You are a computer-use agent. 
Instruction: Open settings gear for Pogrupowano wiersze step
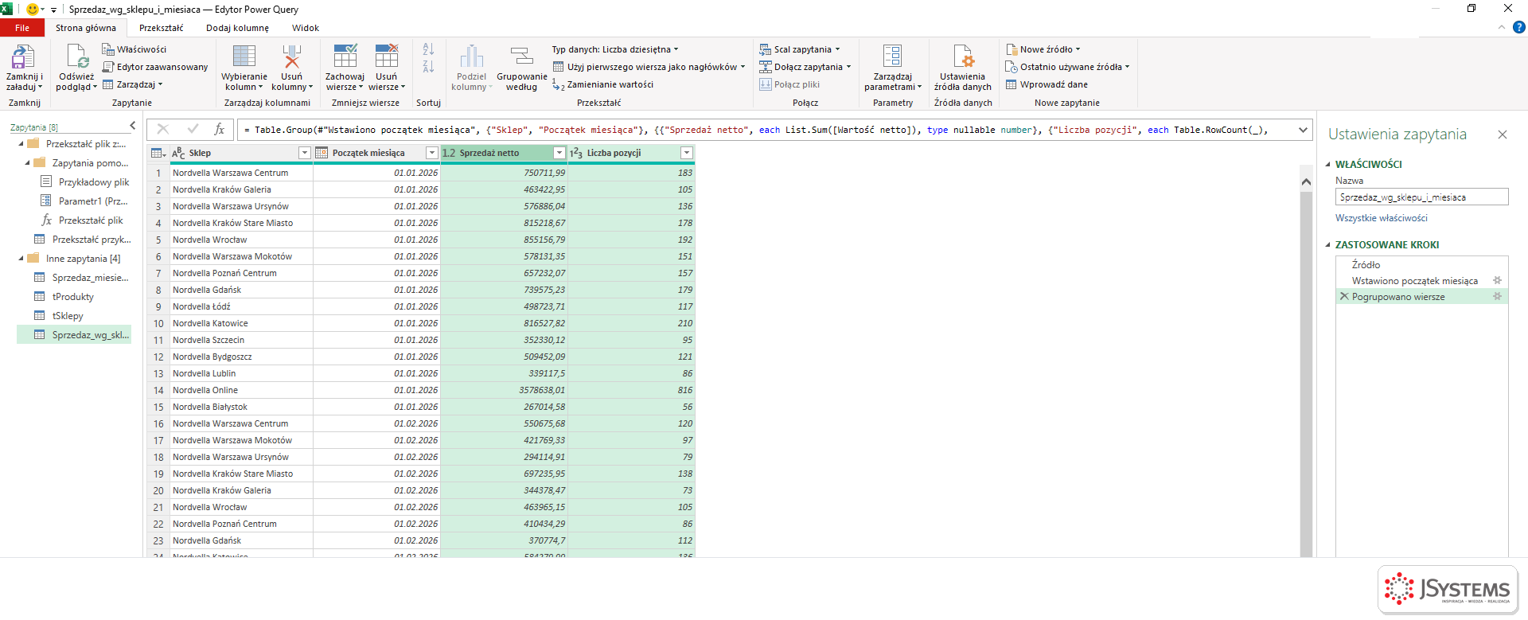[1497, 297]
